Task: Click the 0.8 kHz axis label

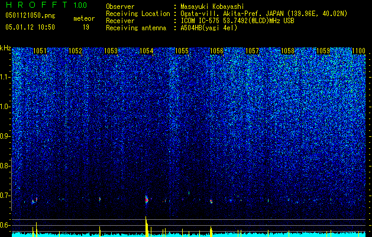Action: (5, 166)
